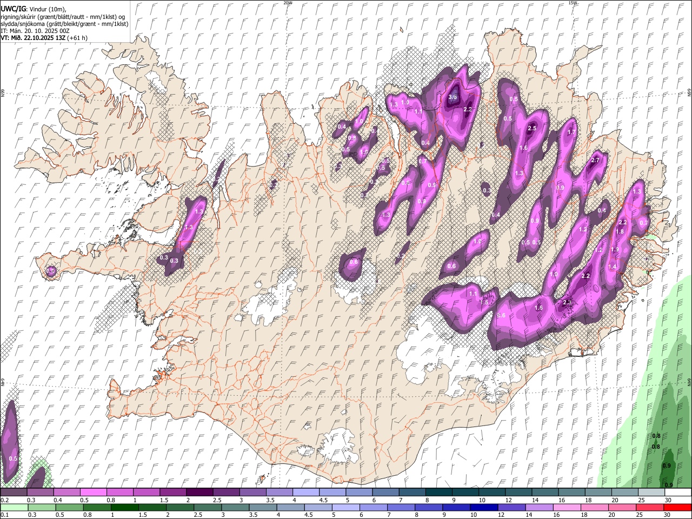Image resolution: width=692 pixels, height=519 pixels.
Task: Click the '(+61 h)' forecast offset text
Action: [78, 38]
